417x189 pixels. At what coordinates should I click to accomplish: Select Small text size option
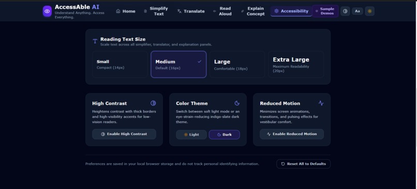(x=120, y=64)
